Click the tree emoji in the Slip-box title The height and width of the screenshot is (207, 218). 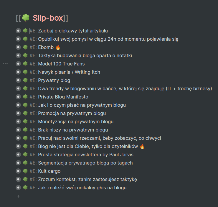point(26,18)
